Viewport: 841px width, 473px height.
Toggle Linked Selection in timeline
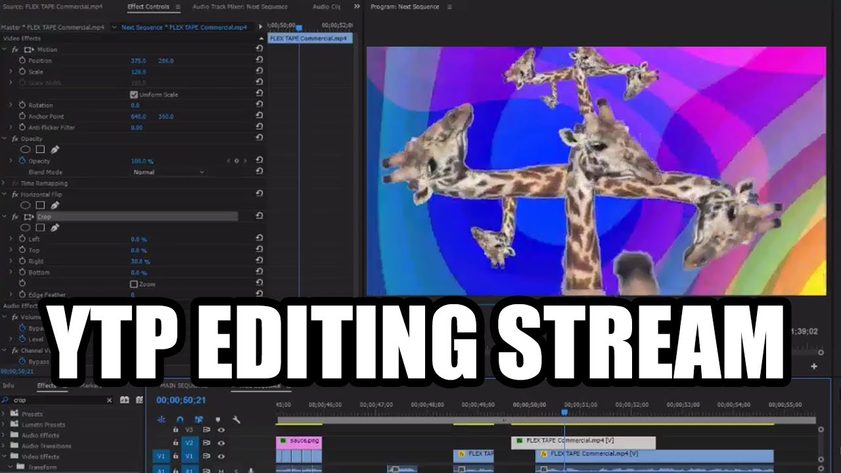point(199,419)
